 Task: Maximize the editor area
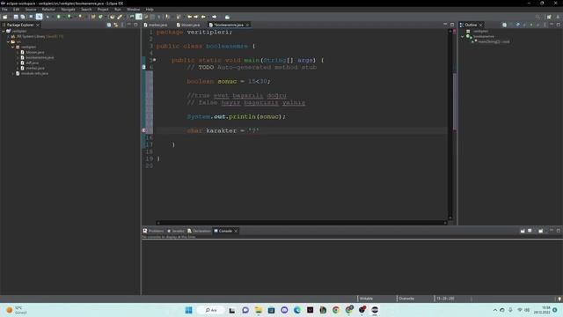pos(452,25)
